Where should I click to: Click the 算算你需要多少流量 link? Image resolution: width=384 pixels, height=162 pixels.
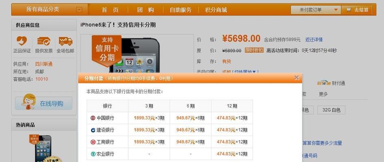[322, 143]
